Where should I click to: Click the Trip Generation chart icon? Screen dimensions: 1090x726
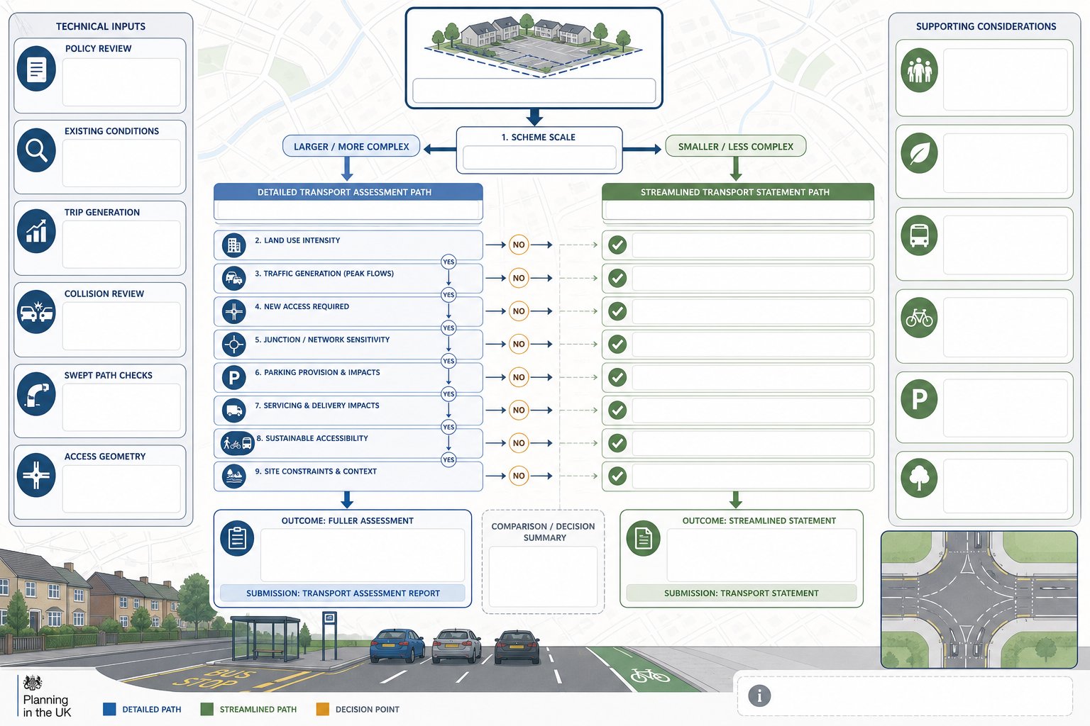pos(36,231)
